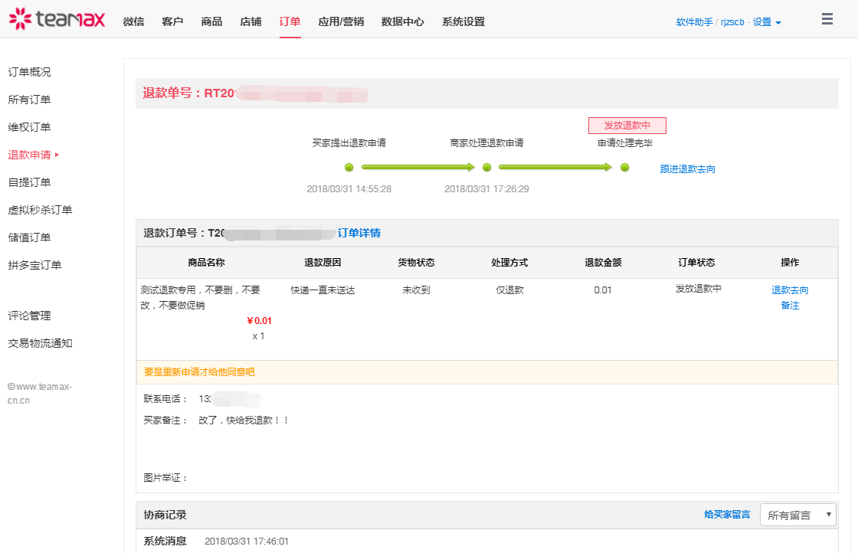Click 跟进退款去向 link
Image resolution: width=858 pixels, height=553 pixels.
pyautogui.click(x=687, y=169)
